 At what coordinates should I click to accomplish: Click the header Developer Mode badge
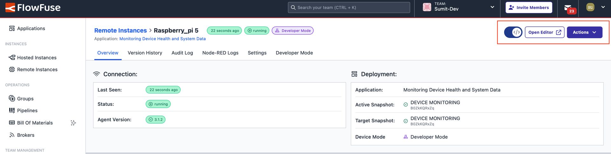point(292,30)
